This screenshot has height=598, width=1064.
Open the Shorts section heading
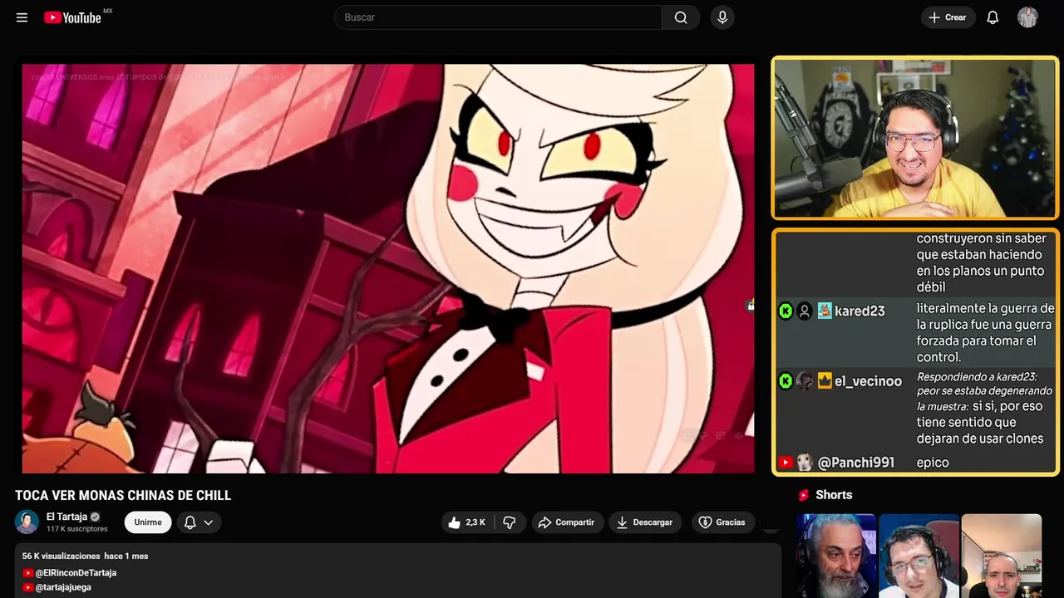tap(834, 495)
